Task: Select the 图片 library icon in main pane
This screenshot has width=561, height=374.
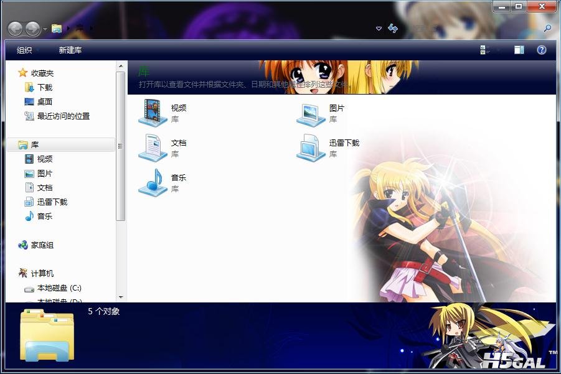Action: 311,114
